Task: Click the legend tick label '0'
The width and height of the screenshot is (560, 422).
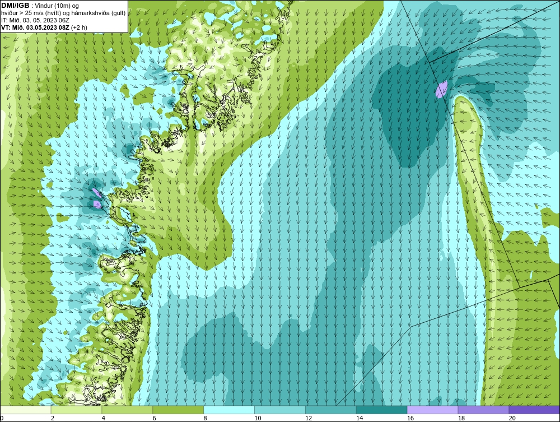Action: tap(2, 418)
